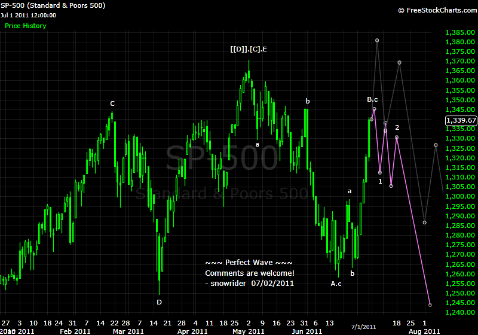Viewport: 478px width, 335px height.
Task: Click date label 16 on the time axis
Action: [276, 323]
